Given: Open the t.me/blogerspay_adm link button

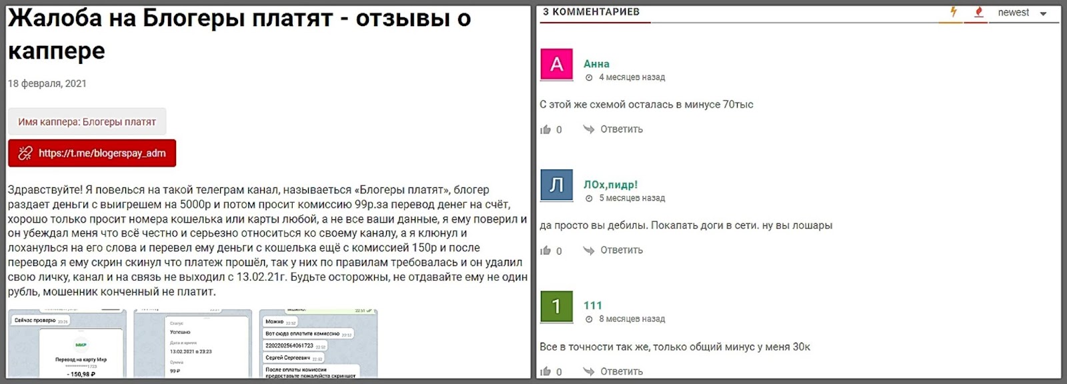Looking at the screenshot, I should [x=92, y=153].
